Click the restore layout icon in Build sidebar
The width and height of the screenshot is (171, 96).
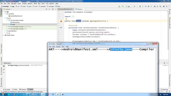(4, 66)
